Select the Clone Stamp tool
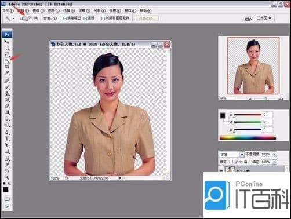 7,93
